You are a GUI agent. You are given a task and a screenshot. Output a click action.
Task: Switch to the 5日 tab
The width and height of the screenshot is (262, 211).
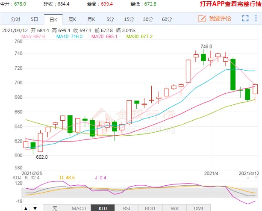34,19
